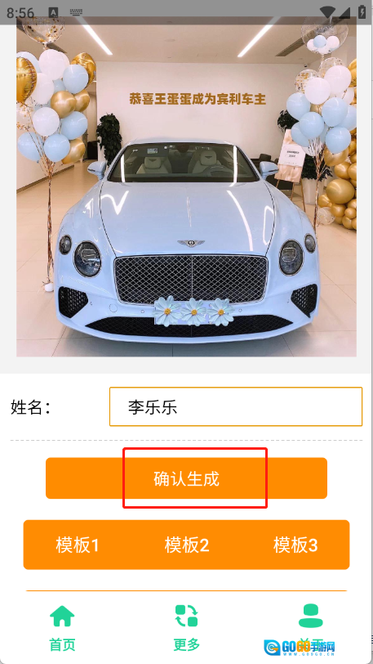The height and width of the screenshot is (664, 373).
Task: Open the More swap-squares icon
Action: click(x=186, y=616)
